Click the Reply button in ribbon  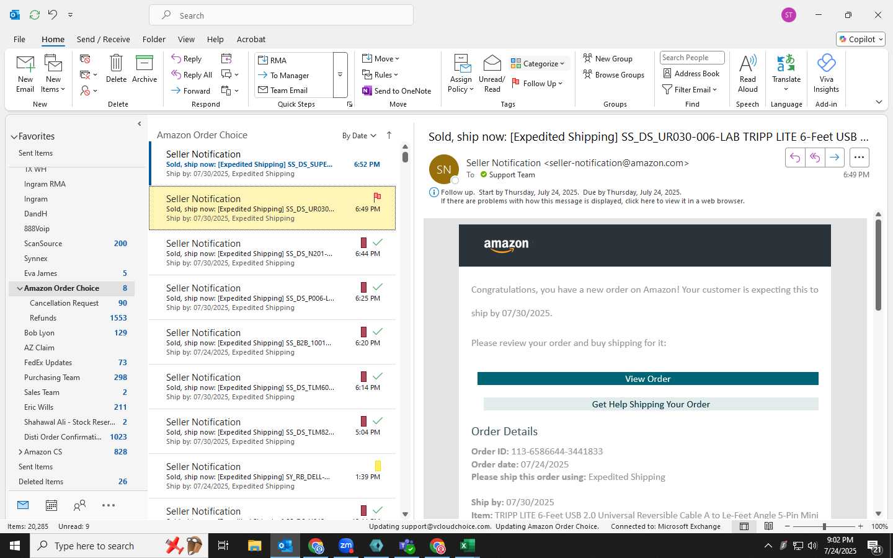(187, 59)
